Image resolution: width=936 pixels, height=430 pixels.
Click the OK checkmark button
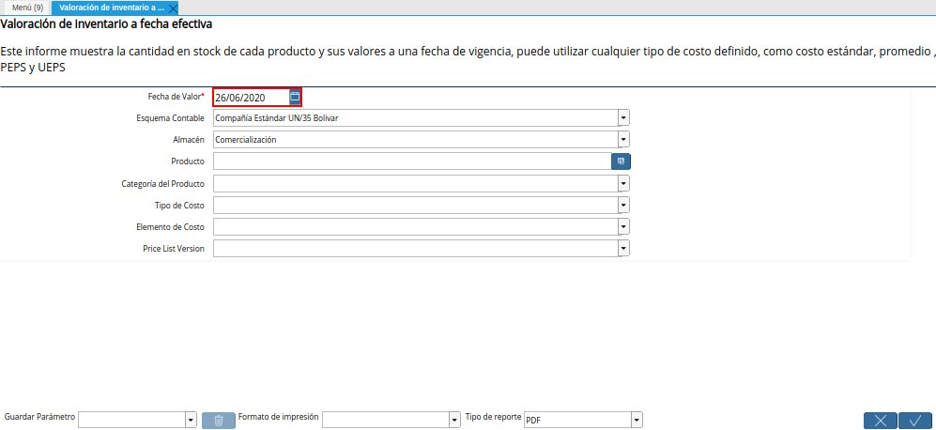pos(914,420)
